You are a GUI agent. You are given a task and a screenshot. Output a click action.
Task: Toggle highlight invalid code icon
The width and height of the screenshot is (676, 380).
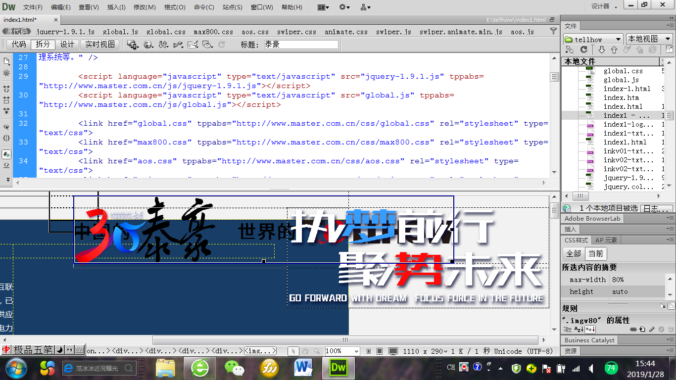tap(6, 165)
